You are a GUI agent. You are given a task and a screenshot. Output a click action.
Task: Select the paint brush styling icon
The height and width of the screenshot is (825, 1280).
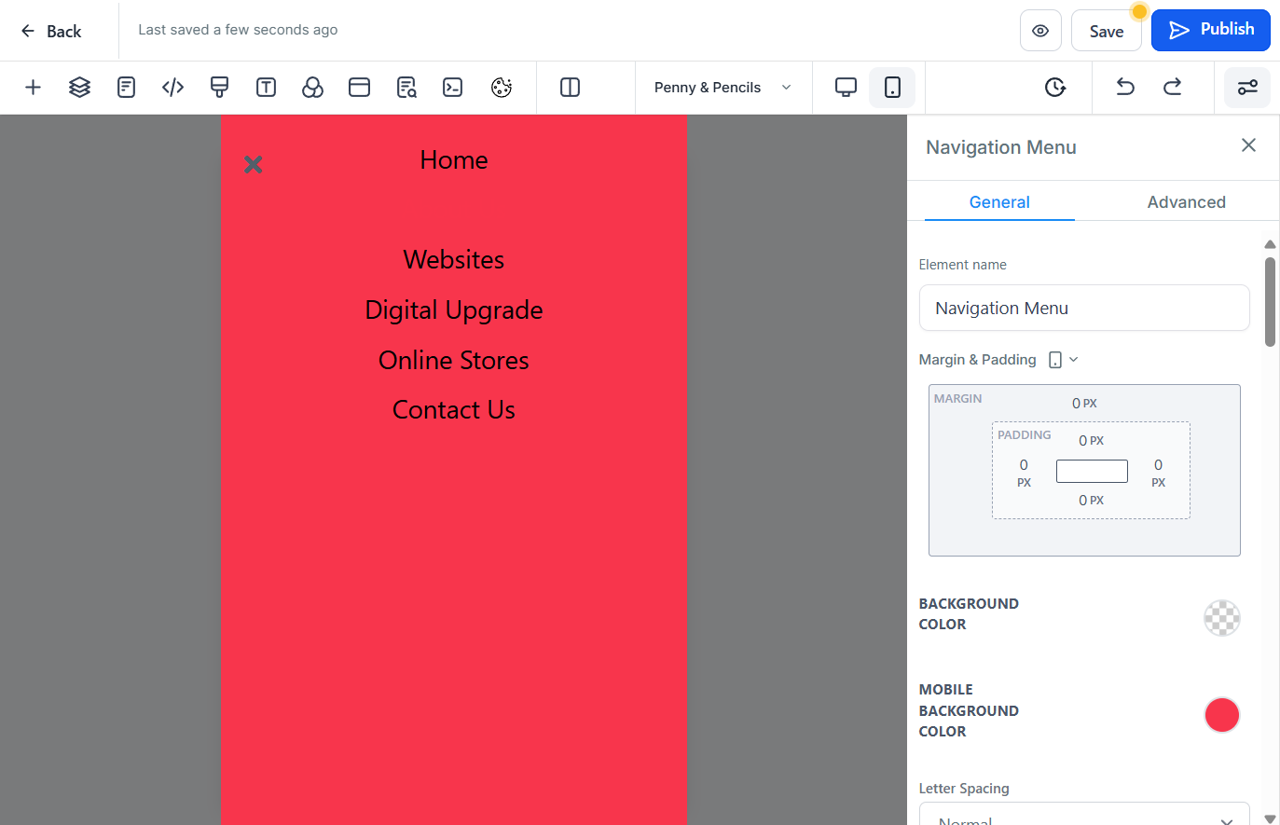(219, 88)
